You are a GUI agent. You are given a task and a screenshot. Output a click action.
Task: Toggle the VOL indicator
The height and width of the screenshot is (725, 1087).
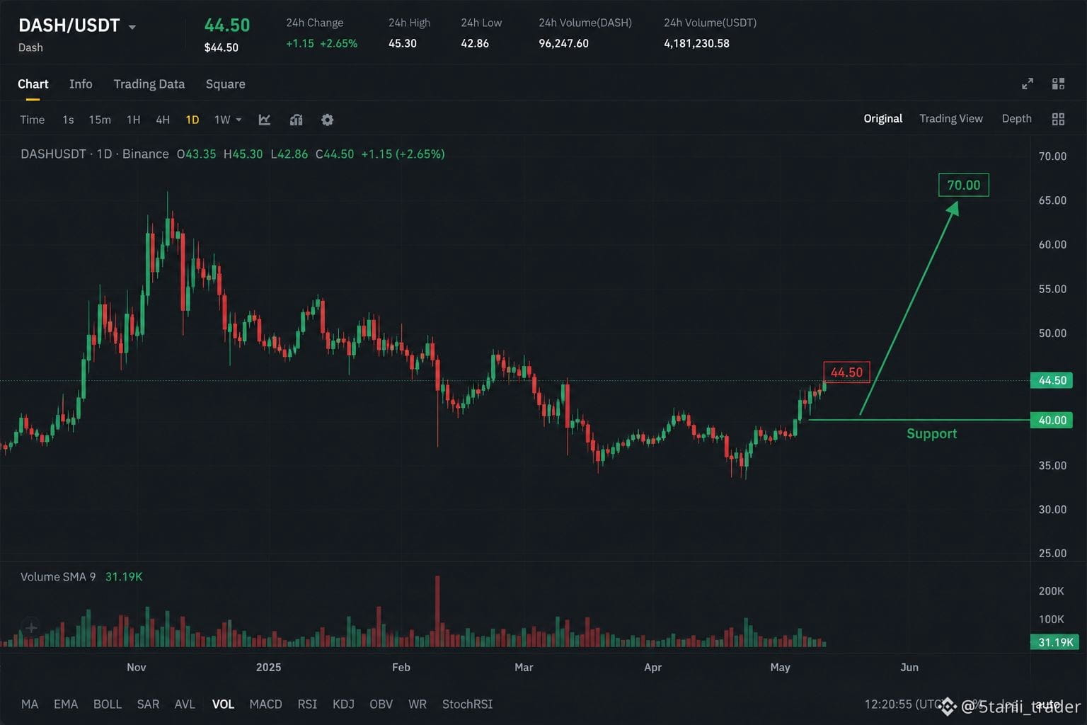[x=223, y=704]
